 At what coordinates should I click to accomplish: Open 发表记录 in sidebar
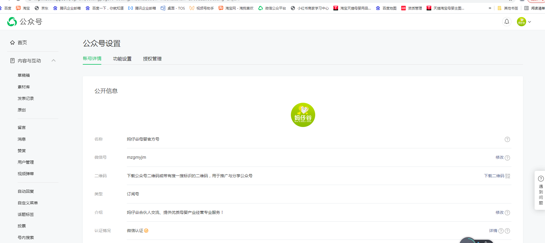[x=26, y=98]
